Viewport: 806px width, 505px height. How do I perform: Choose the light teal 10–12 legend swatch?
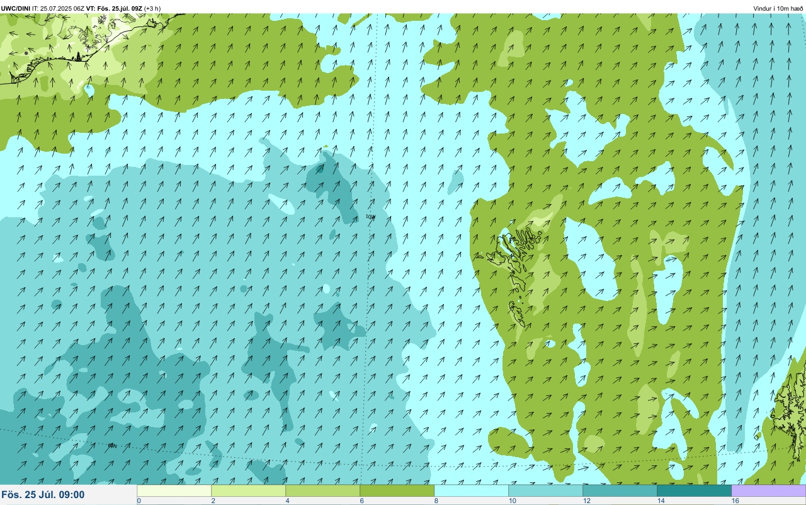pyautogui.click(x=545, y=491)
